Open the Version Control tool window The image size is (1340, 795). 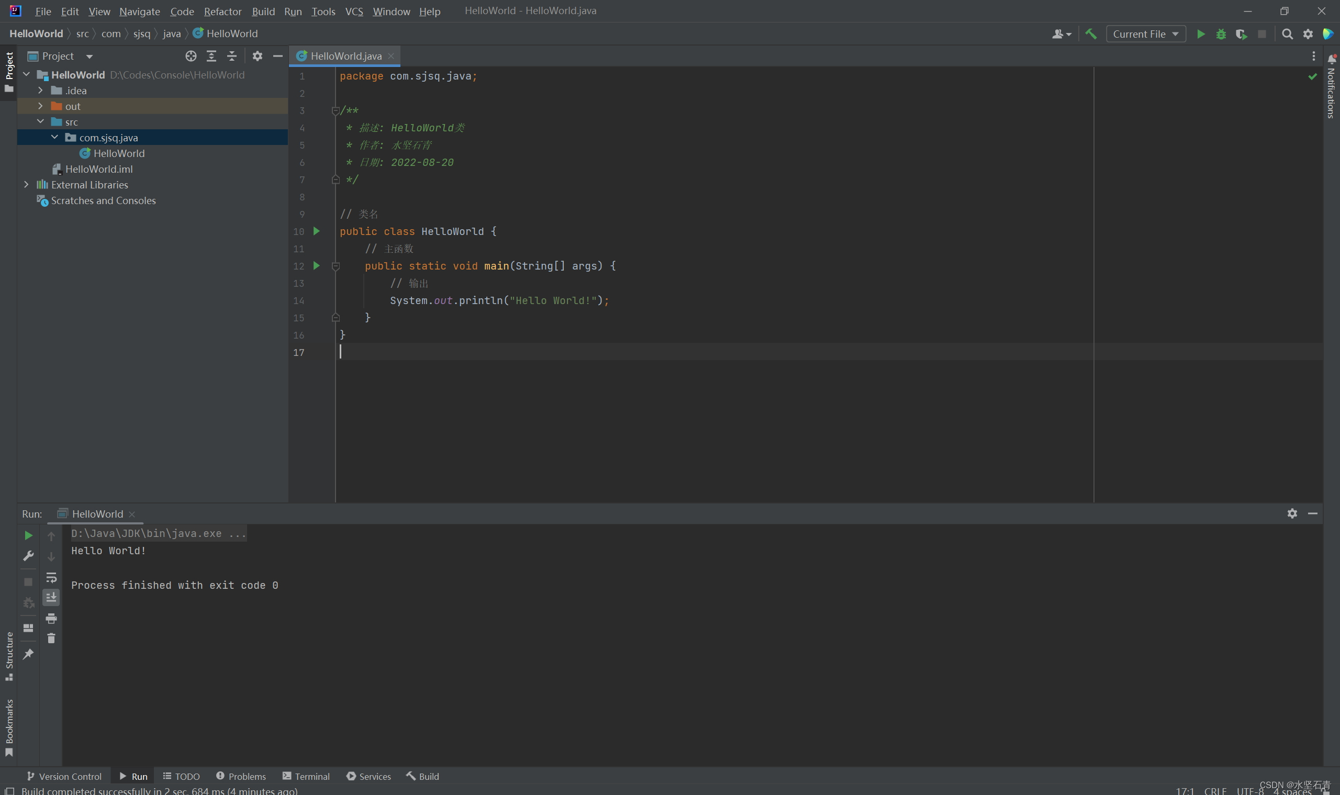tap(64, 776)
